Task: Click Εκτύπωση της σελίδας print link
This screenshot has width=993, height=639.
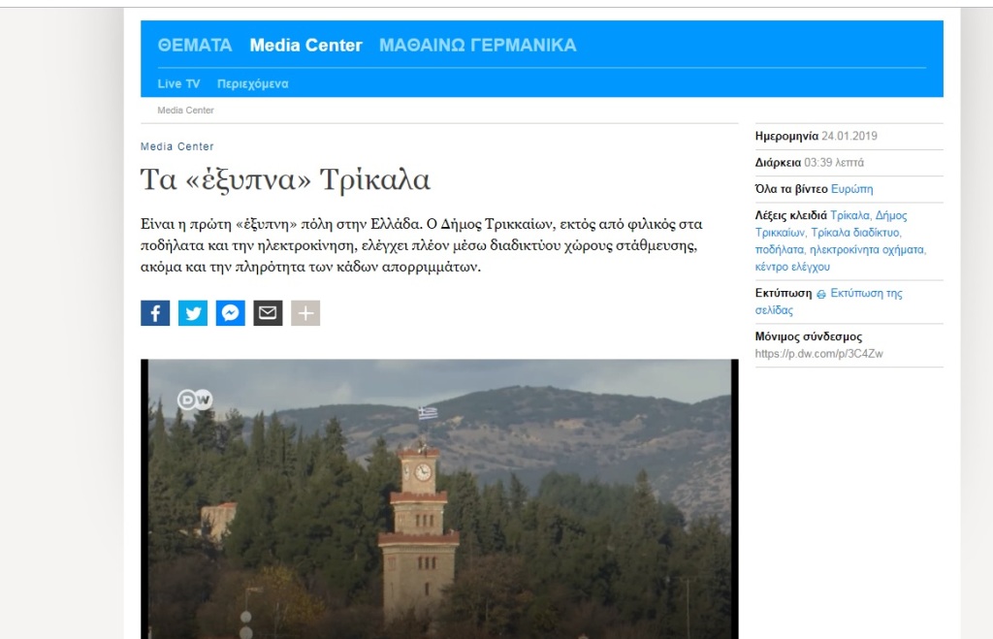Action: (x=828, y=302)
